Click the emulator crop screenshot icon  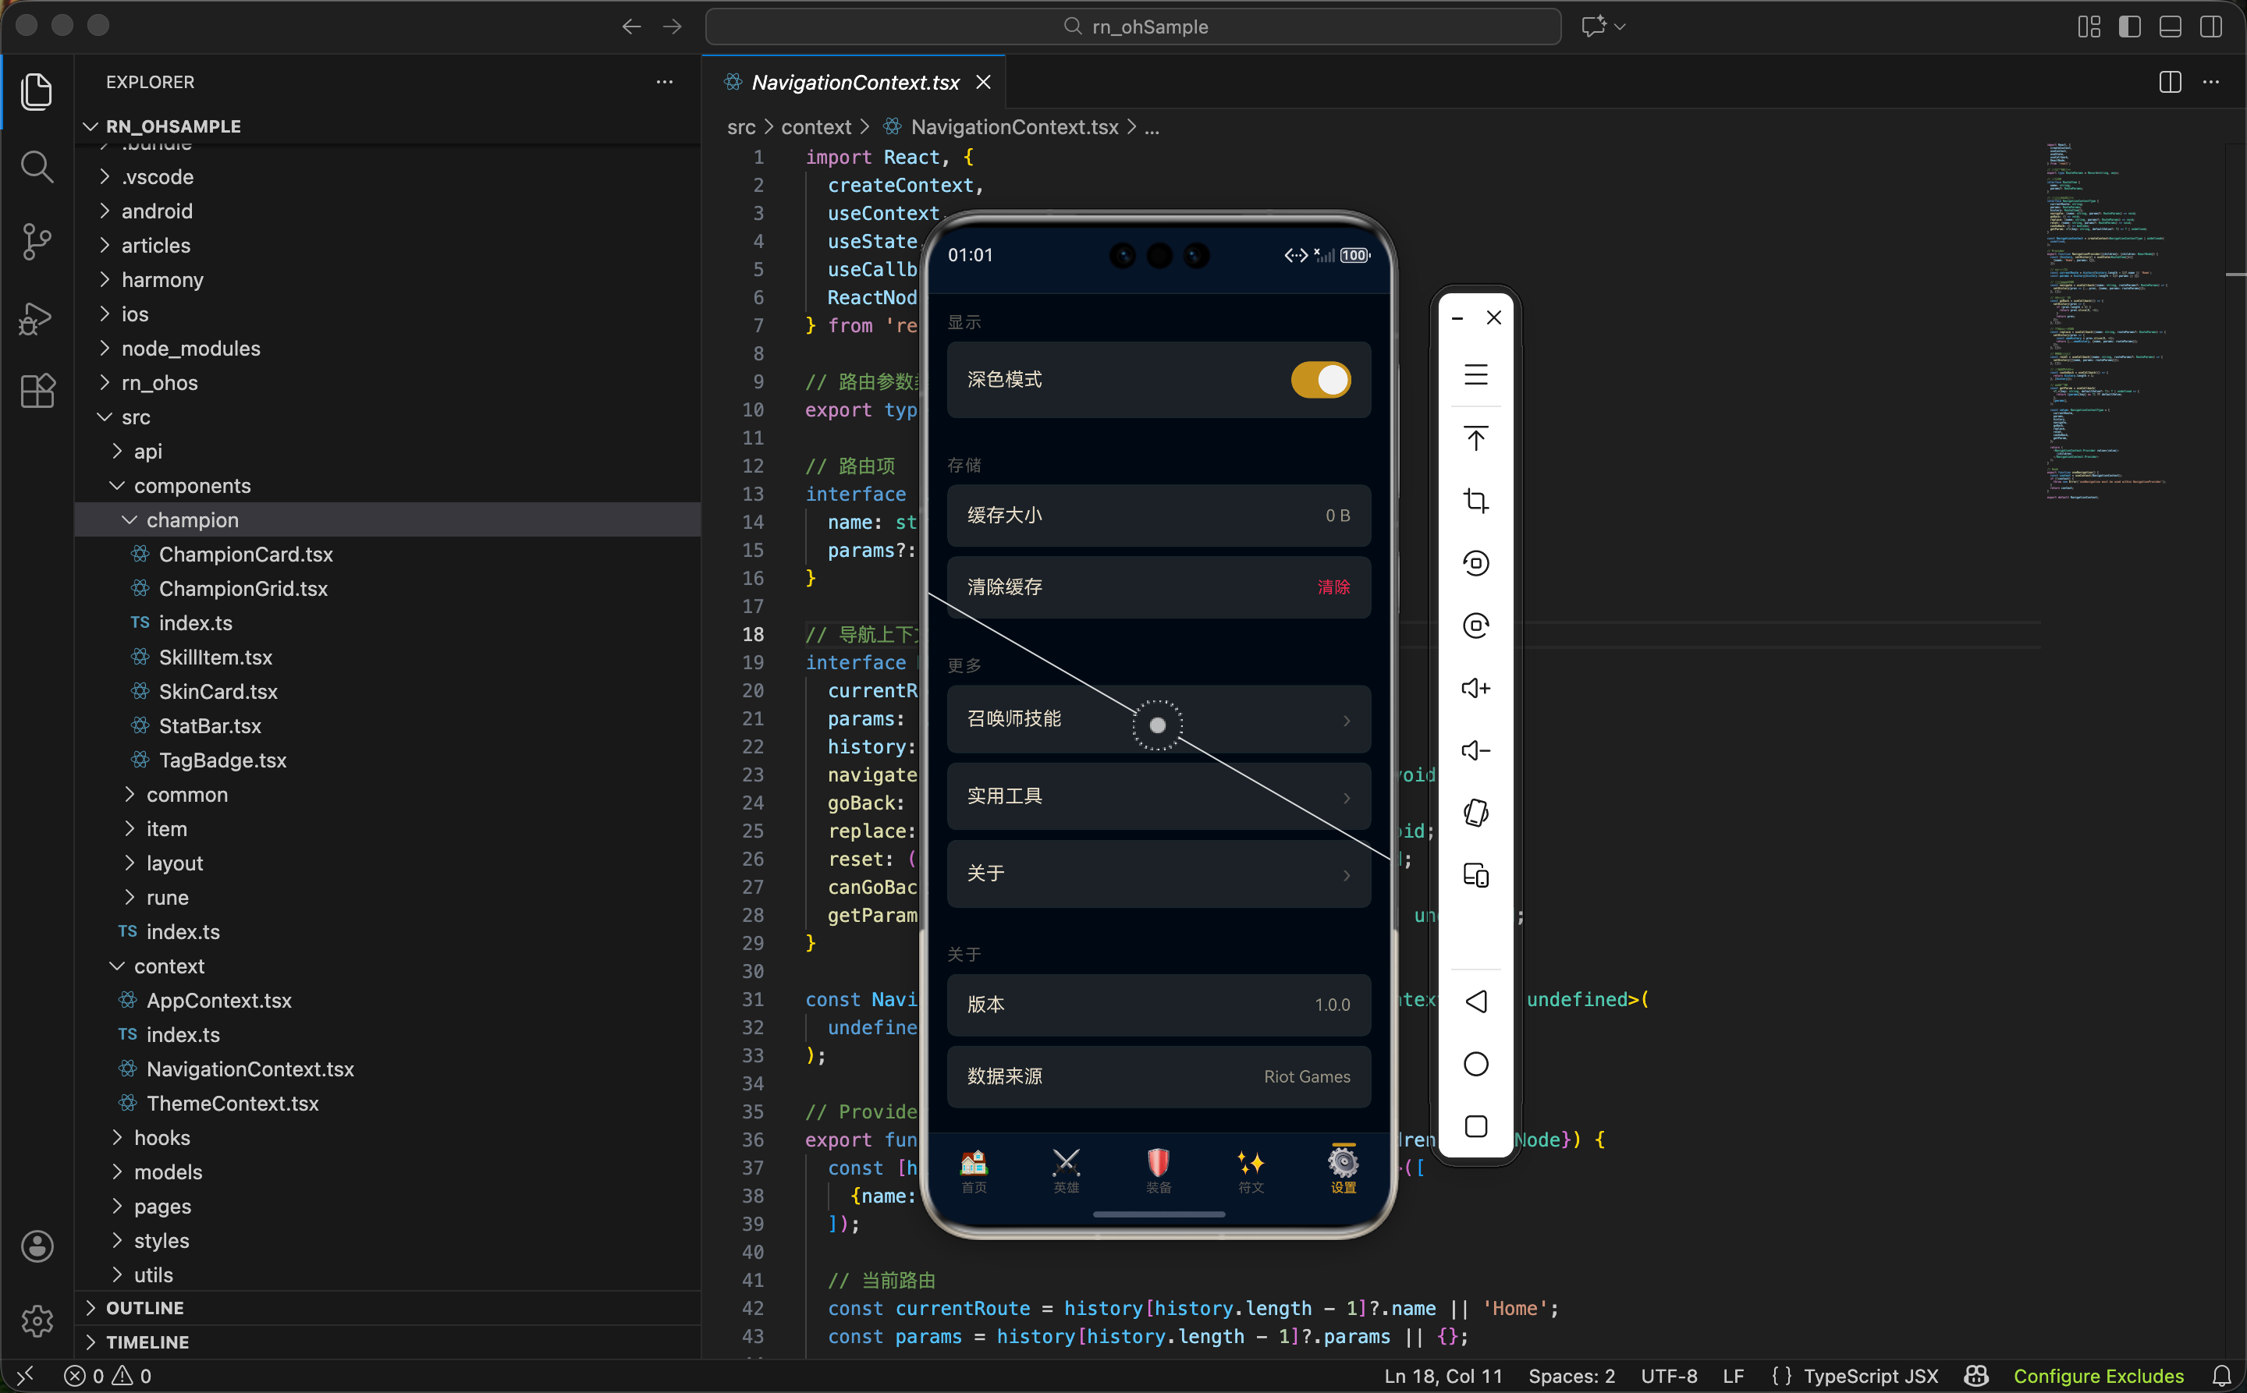click(1475, 500)
